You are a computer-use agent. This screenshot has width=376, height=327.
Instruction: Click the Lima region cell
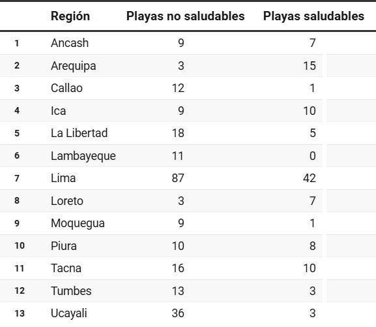point(63,178)
